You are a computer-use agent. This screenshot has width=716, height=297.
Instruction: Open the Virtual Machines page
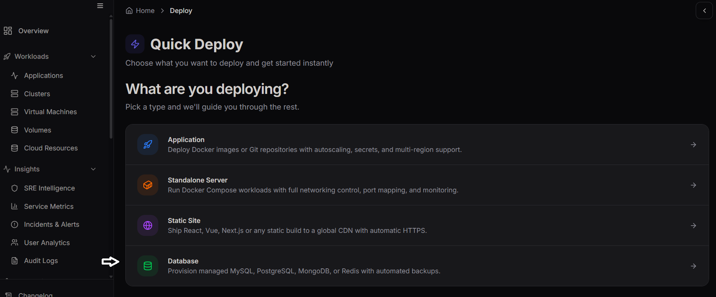tap(50, 112)
